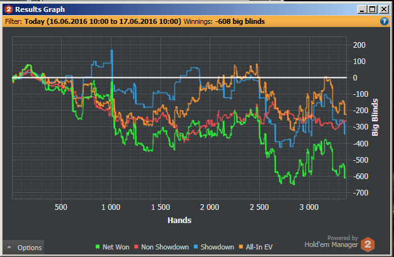Click the red Non Showdown color swatch
Image resolution: width=394 pixels, height=257 pixels.
tap(136, 247)
